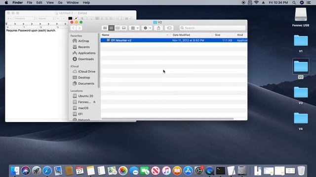Open System Preferences from the Dock
The image size is (316, 177).
198,171
